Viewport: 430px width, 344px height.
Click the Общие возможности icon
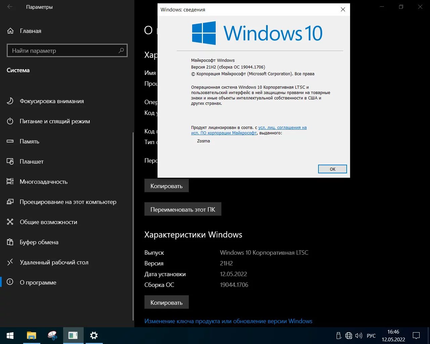pos(10,222)
